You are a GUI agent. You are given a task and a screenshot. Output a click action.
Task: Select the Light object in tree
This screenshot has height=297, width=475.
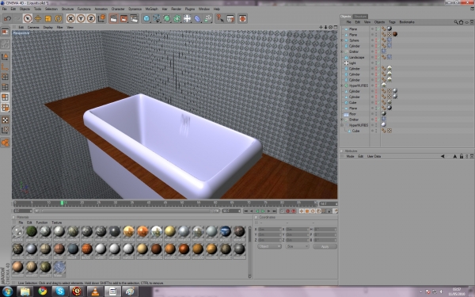click(x=352, y=63)
